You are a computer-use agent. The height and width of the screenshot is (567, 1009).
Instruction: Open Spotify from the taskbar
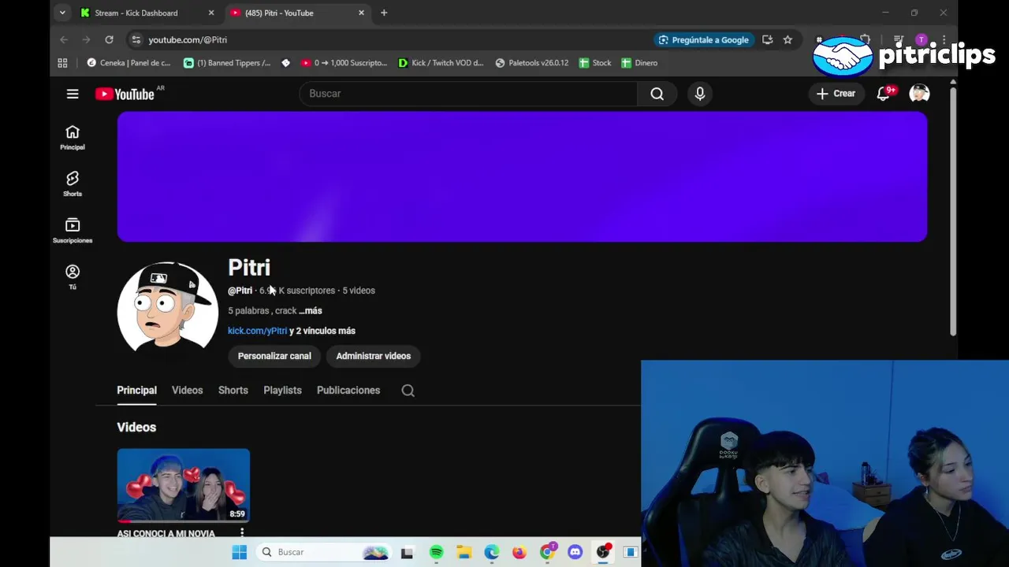[437, 552]
